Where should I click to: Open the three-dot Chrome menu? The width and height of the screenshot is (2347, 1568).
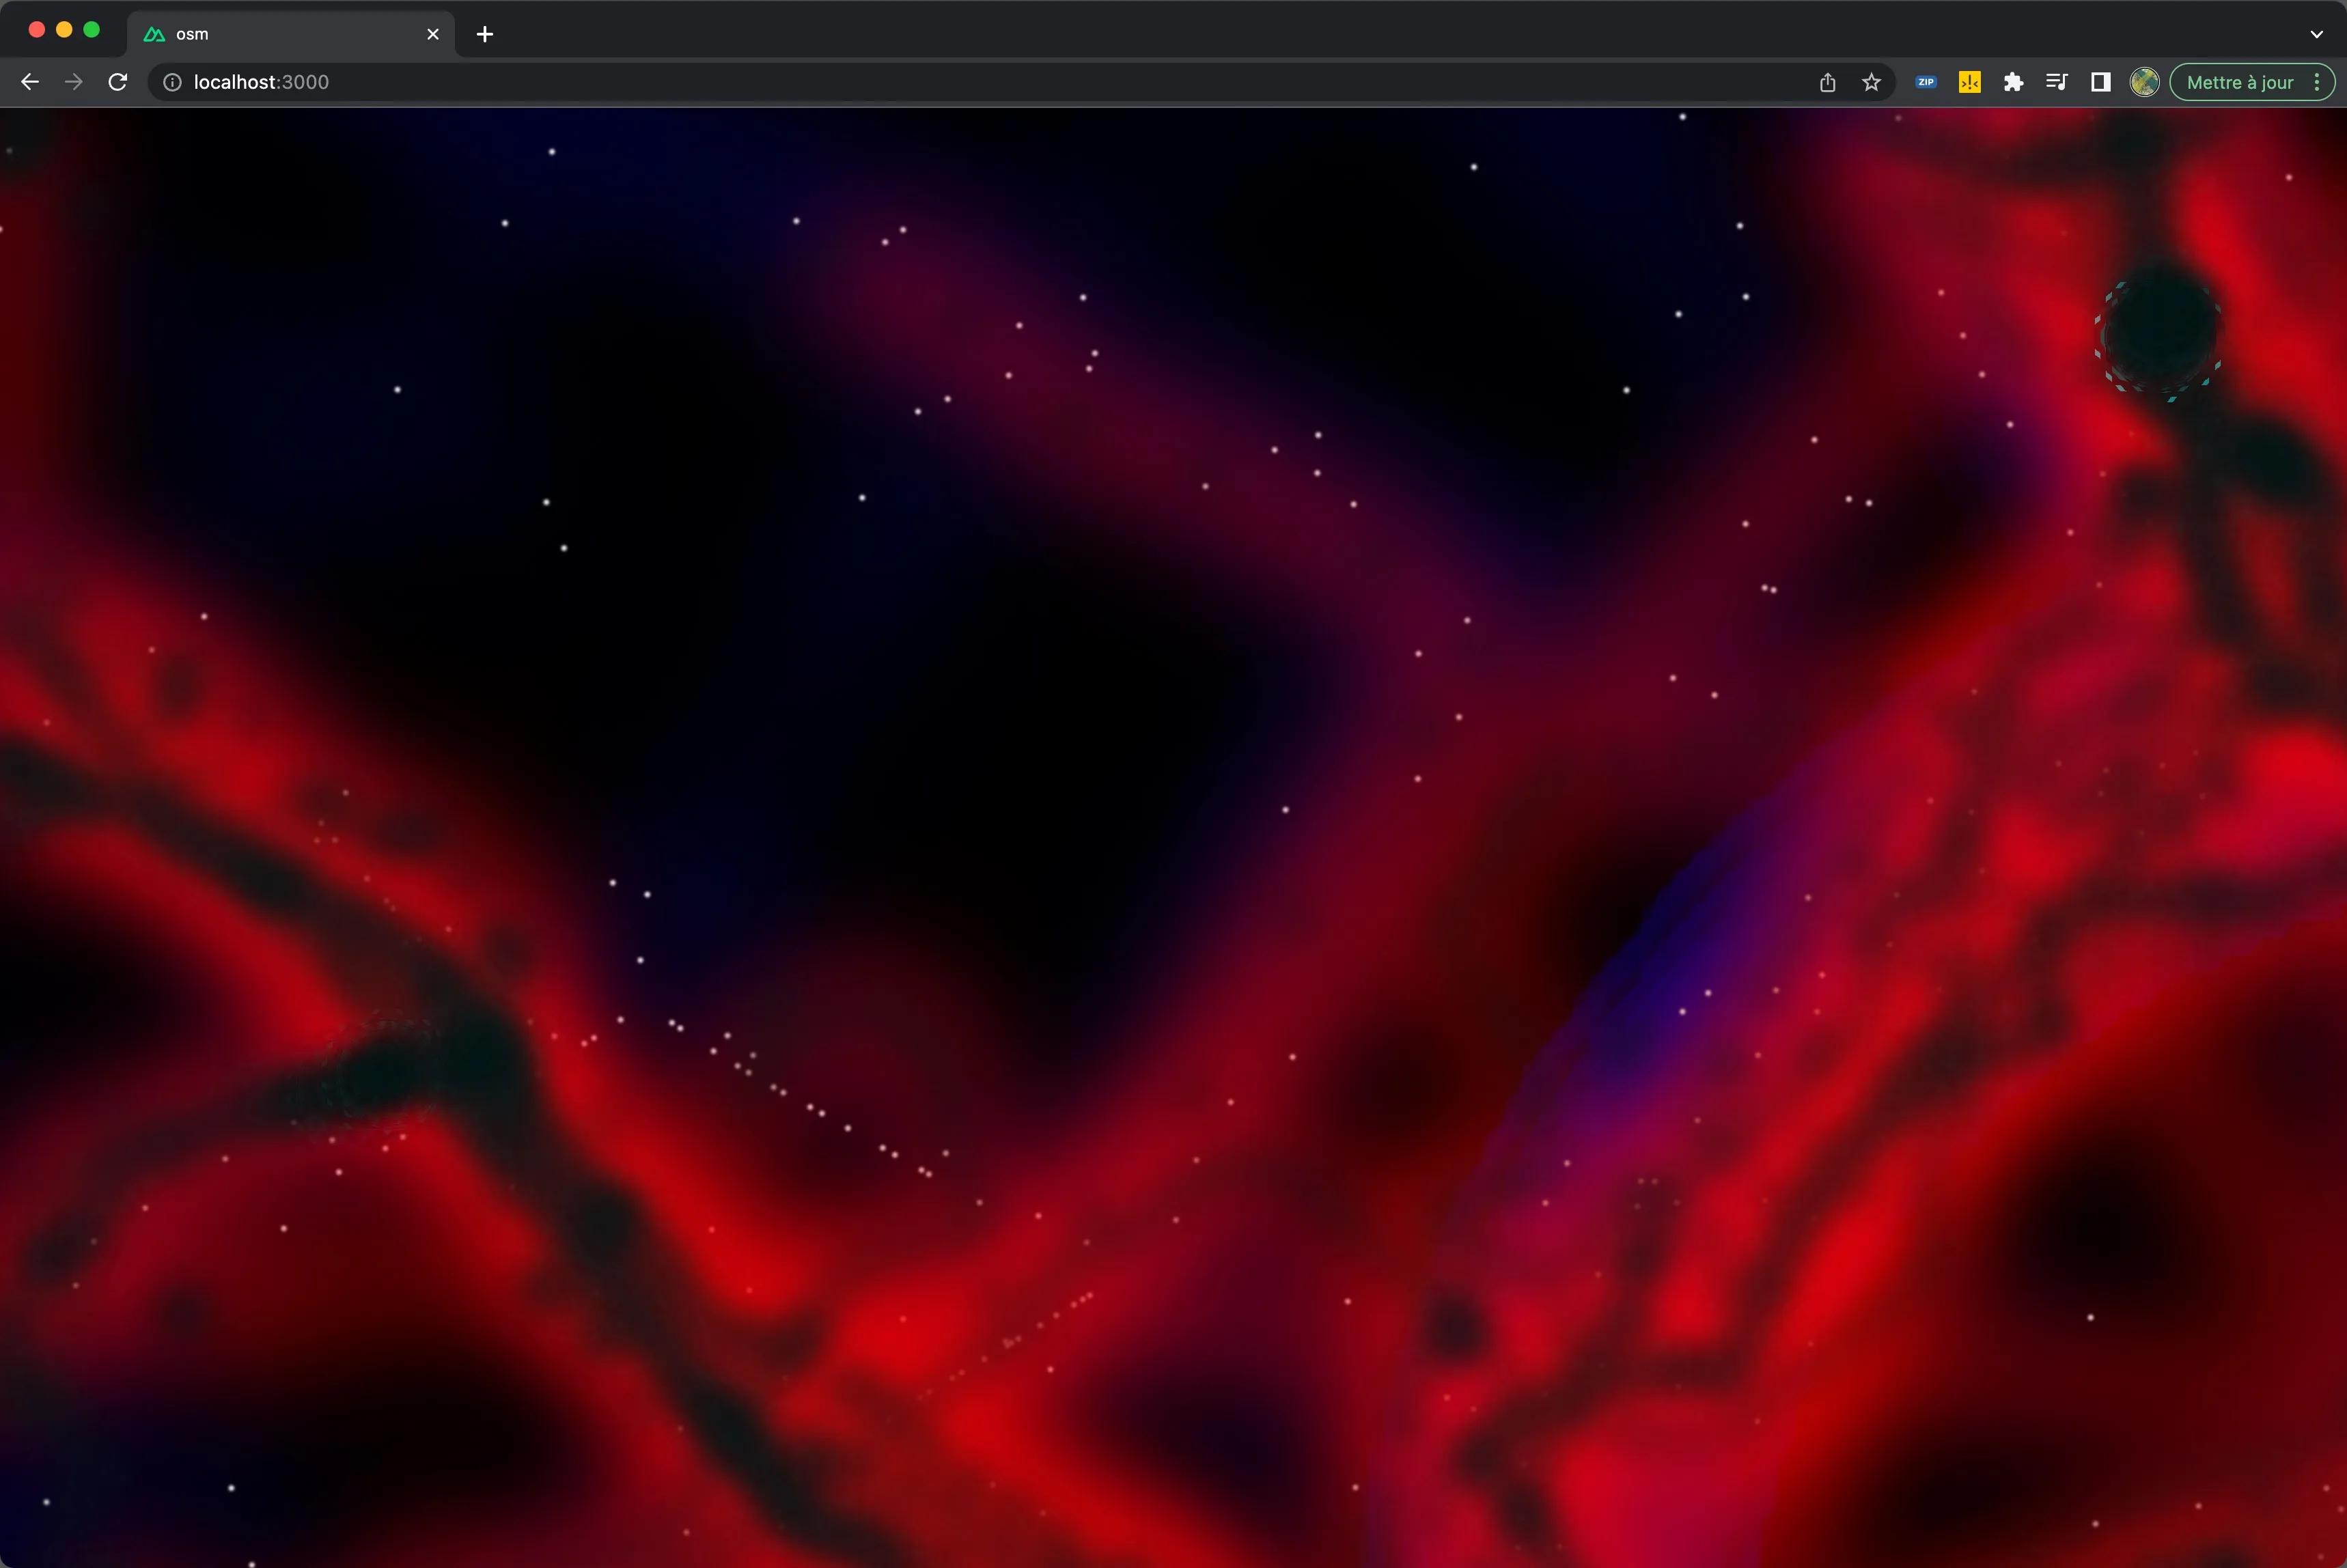point(2317,82)
